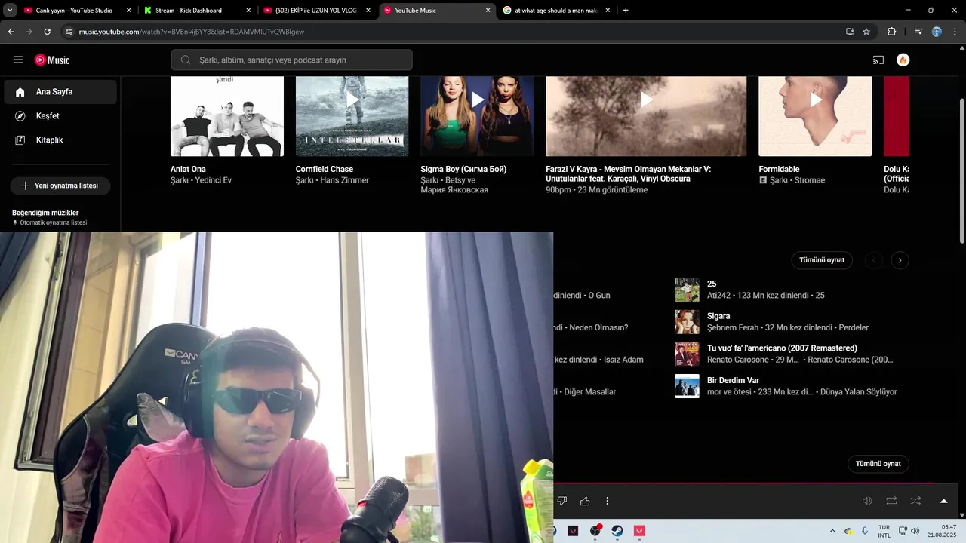Open the Chrome three-dot menu

955,32
